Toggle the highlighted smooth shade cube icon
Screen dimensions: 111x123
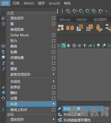click(x=63, y=46)
